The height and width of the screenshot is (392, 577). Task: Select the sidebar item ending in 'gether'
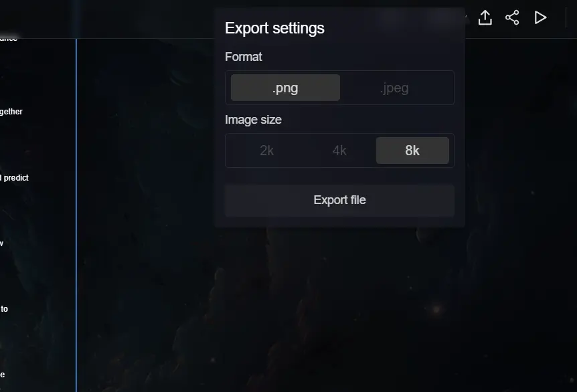pos(11,112)
